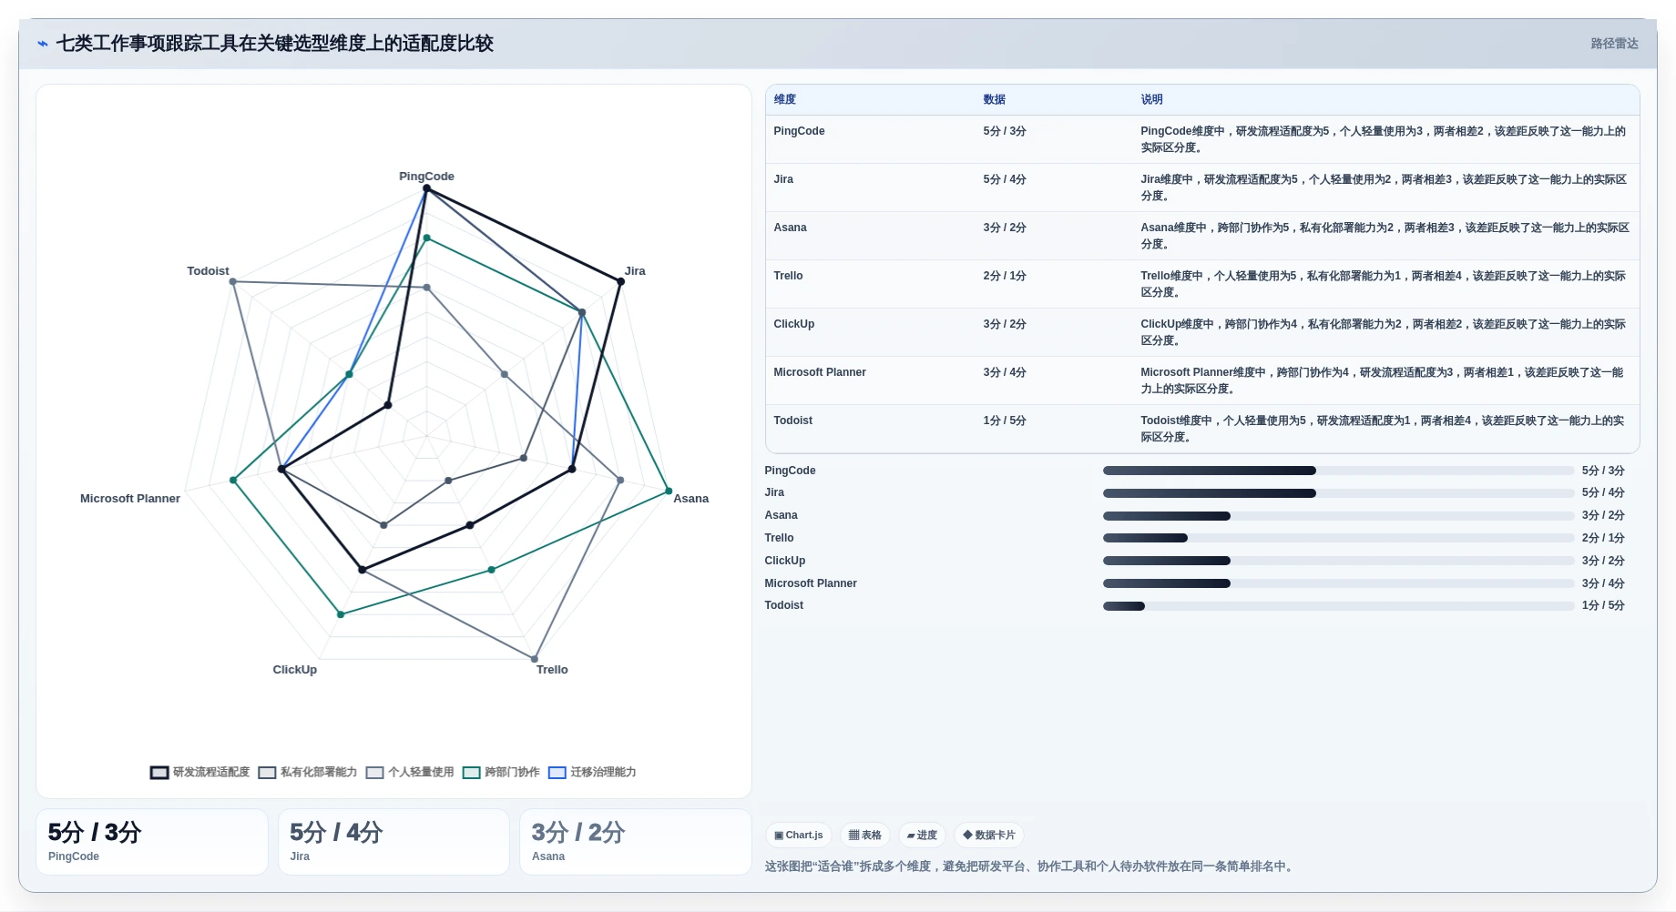Click the dark data point at PingCode vertex
The width and height of the screenshot is (1676, 912).
click(x=426, y=188)
